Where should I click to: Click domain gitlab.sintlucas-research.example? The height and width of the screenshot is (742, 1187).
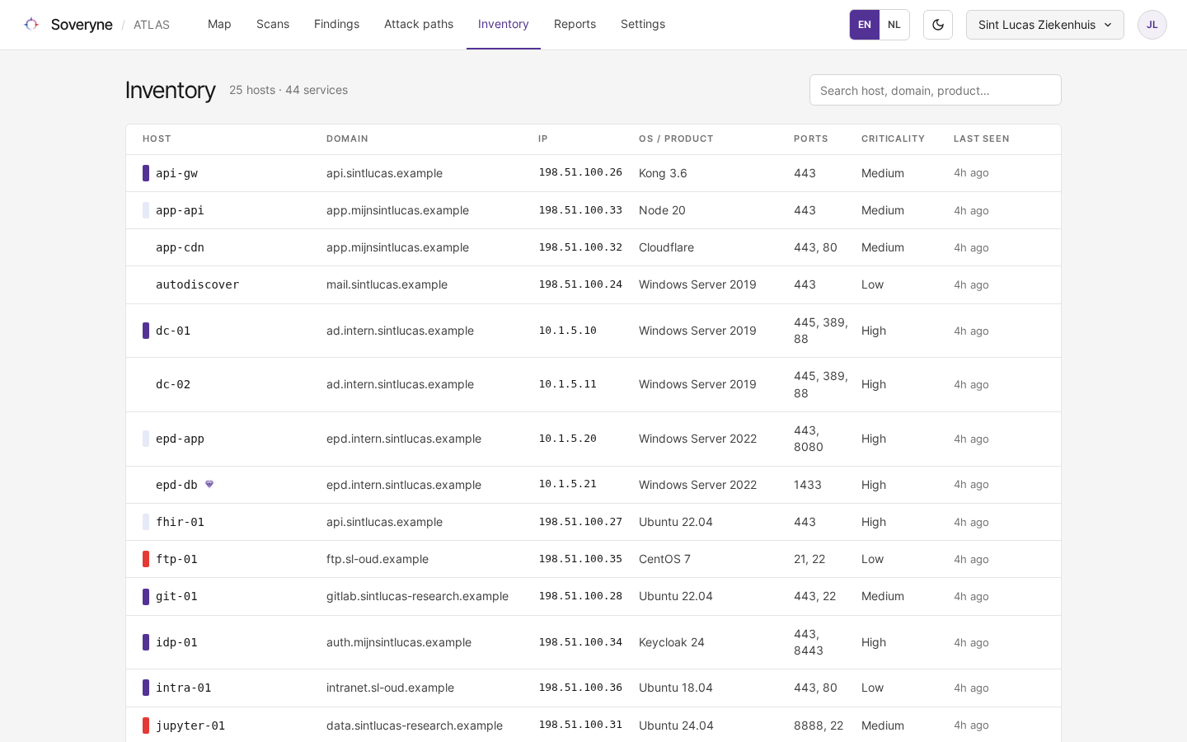coord(417,596)
